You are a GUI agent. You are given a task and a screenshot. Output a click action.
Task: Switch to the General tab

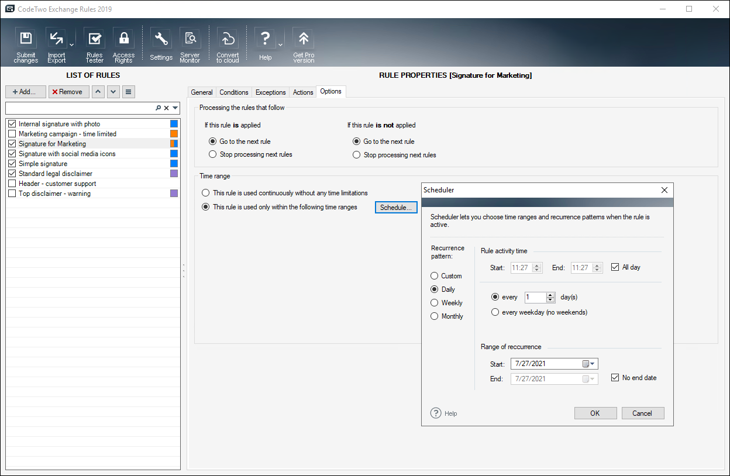click(x=202, y=92)
